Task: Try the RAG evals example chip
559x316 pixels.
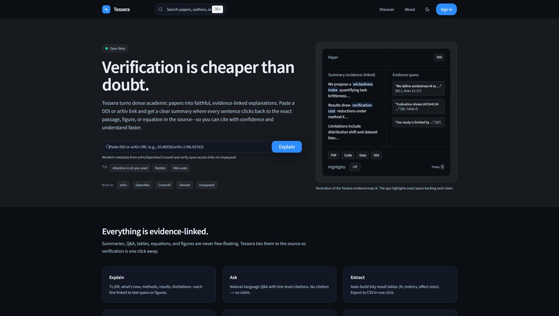Action: (x=180, y=168)
